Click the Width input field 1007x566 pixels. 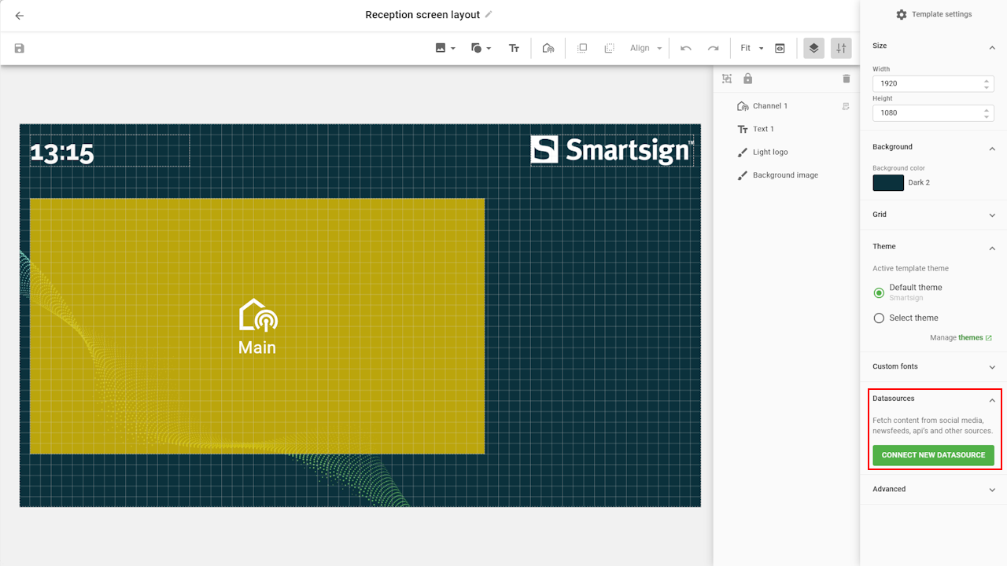[x=928, y=83]
